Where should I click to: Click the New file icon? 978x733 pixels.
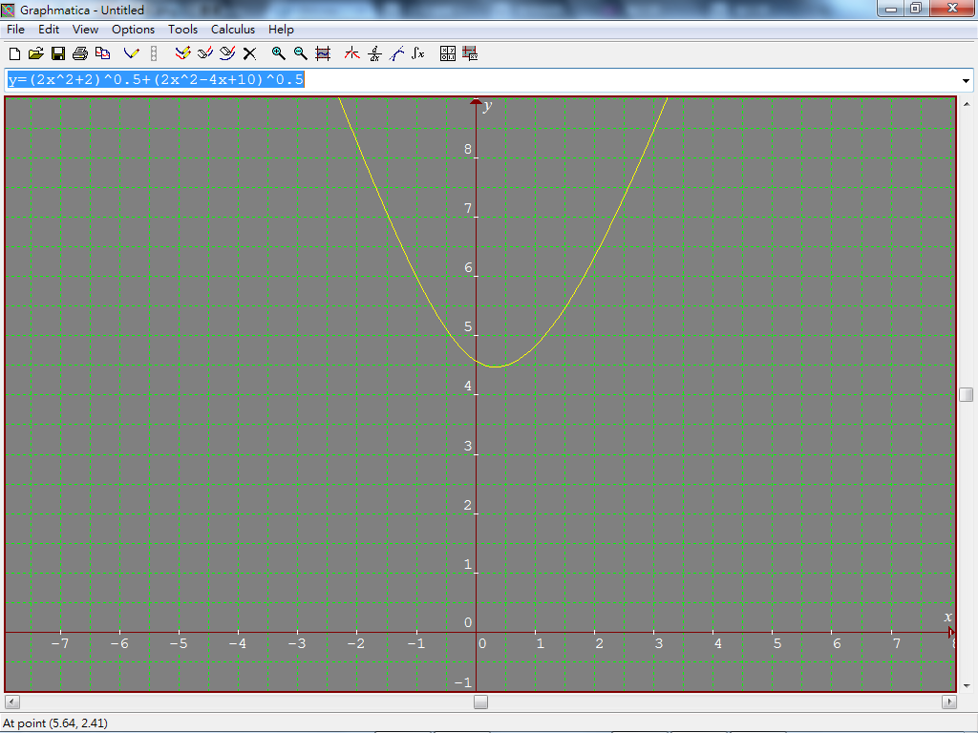[14, 53]
